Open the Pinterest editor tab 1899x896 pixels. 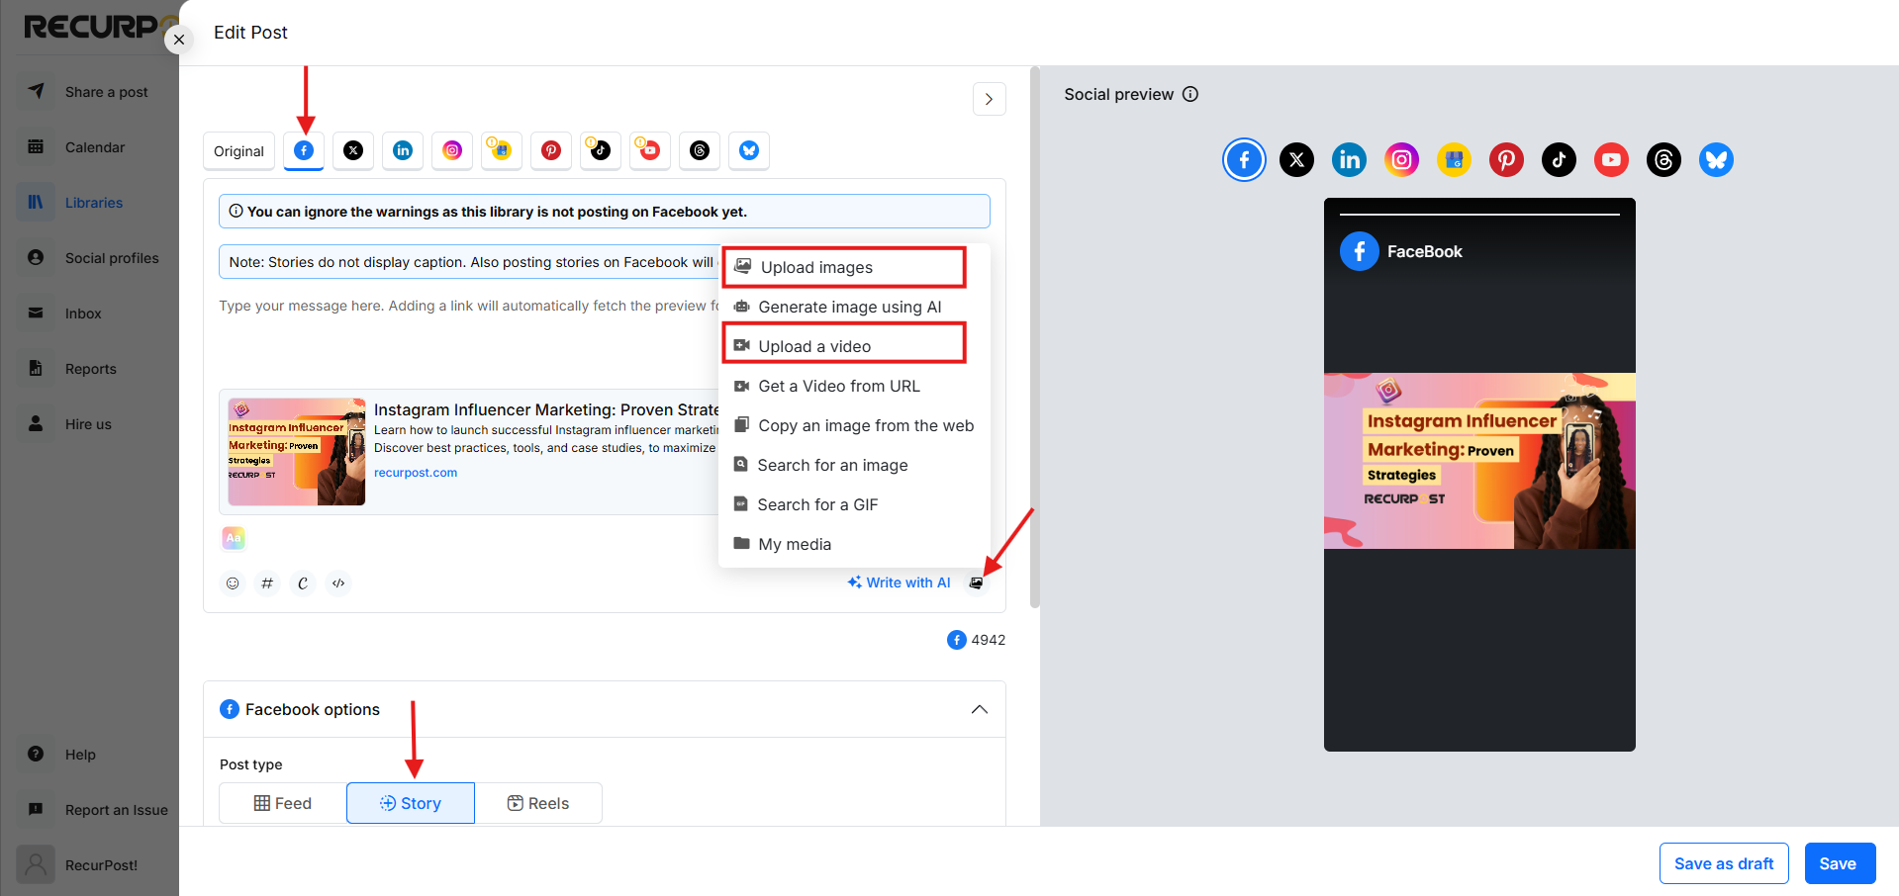click(551, 150)
